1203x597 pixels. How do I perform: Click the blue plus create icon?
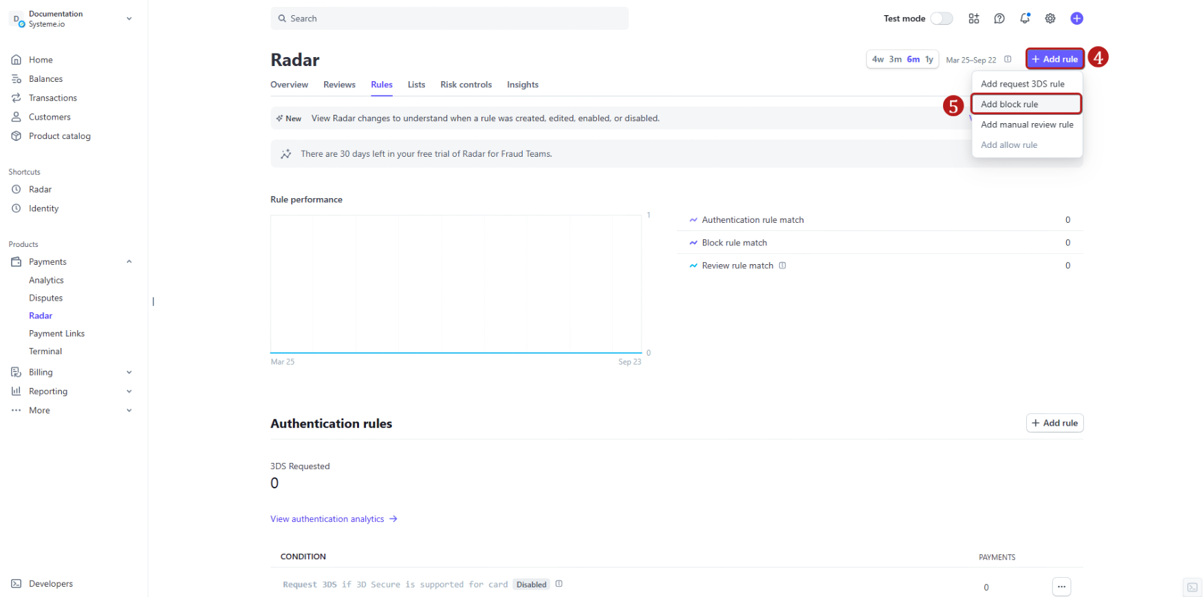pyautogui.click(x=1076, y=19)
